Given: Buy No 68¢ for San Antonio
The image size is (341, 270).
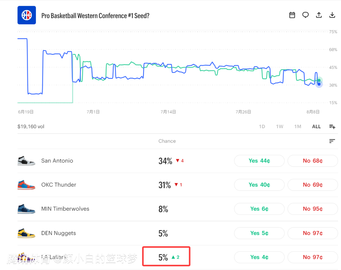Looking at the screenshot, I should pyautogui.click(x=313, y=161).
